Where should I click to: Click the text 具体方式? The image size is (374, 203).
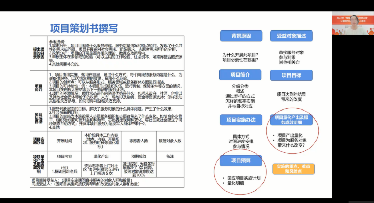(241, 136)
